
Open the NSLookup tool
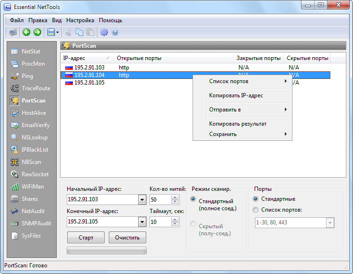click(29, 137)
